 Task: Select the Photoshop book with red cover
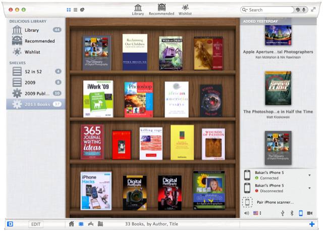(139, 100)
